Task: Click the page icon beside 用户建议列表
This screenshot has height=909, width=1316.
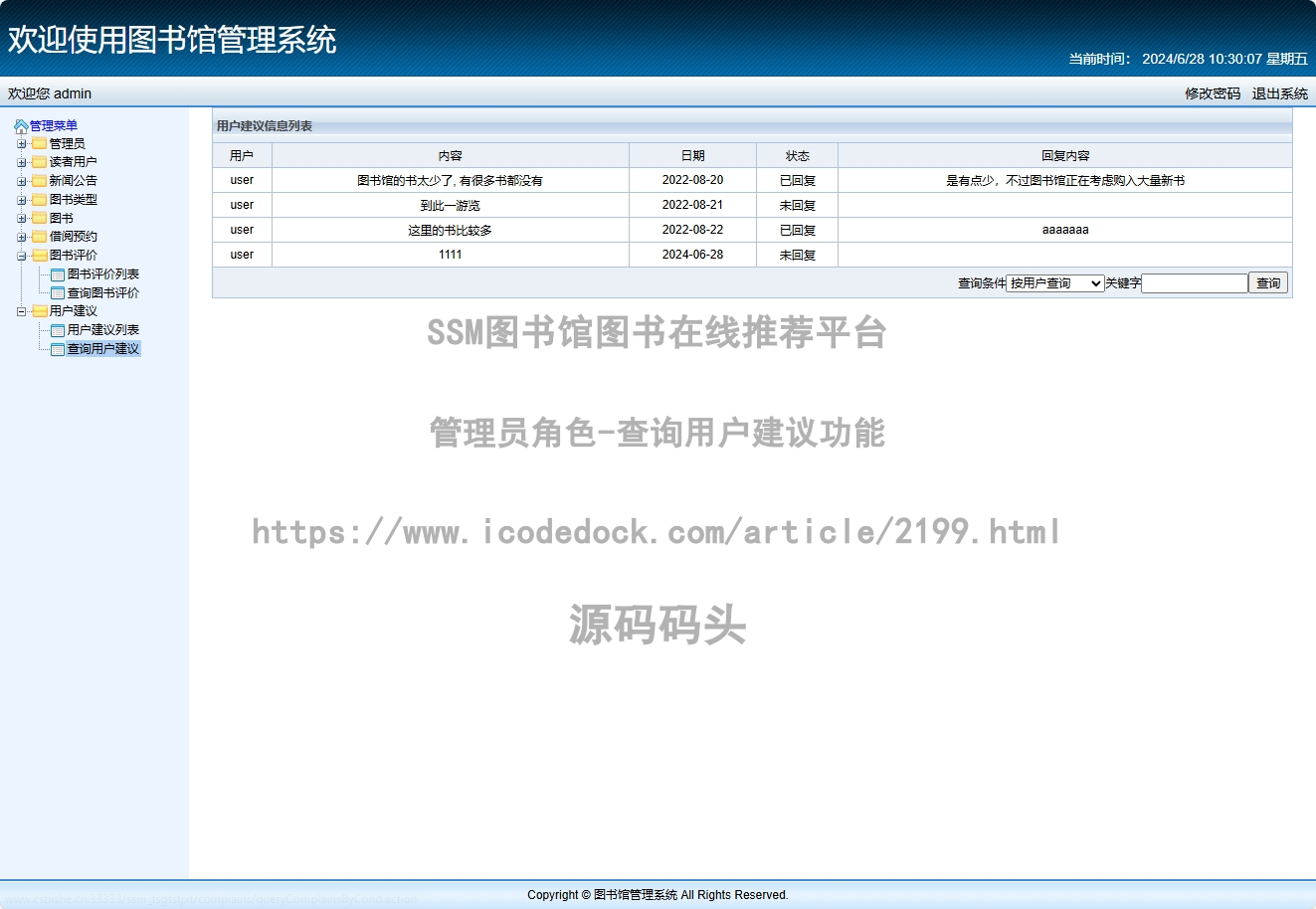Action: pos(58,330)
